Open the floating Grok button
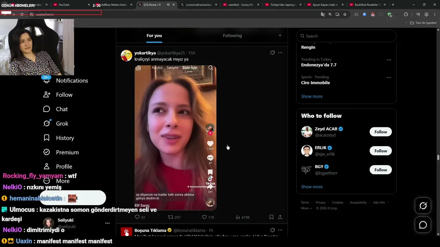This screenshot has height=247, width=440. pos(423,205)
